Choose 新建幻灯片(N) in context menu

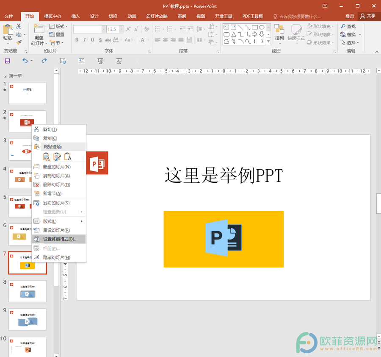[59, 167]
